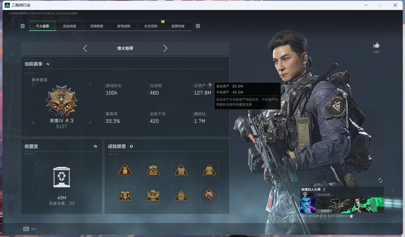
Task: Click the red dragon achievement badge
Action: point(209,195)
